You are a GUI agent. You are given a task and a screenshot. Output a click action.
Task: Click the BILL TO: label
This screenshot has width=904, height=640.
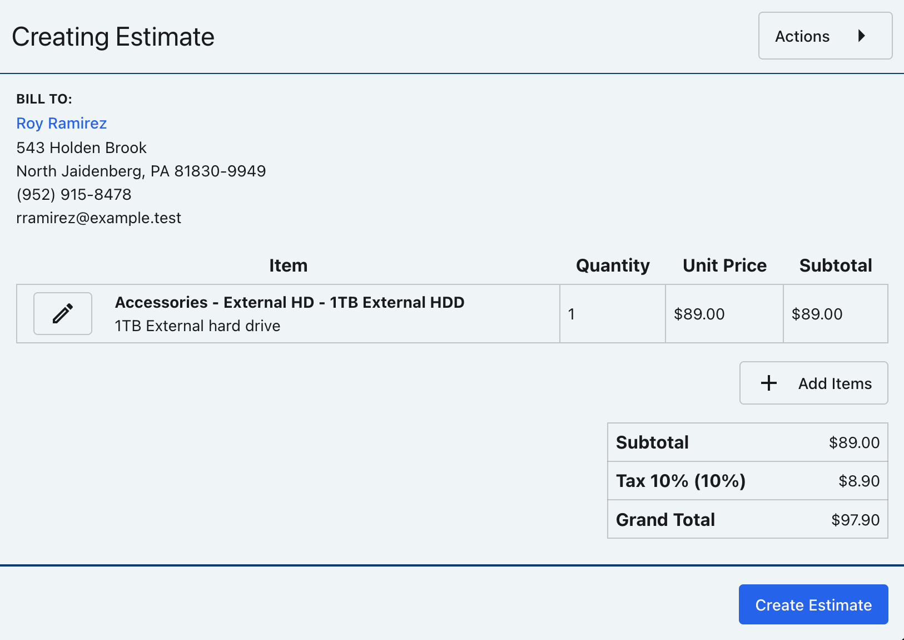[x=44, y=99]
